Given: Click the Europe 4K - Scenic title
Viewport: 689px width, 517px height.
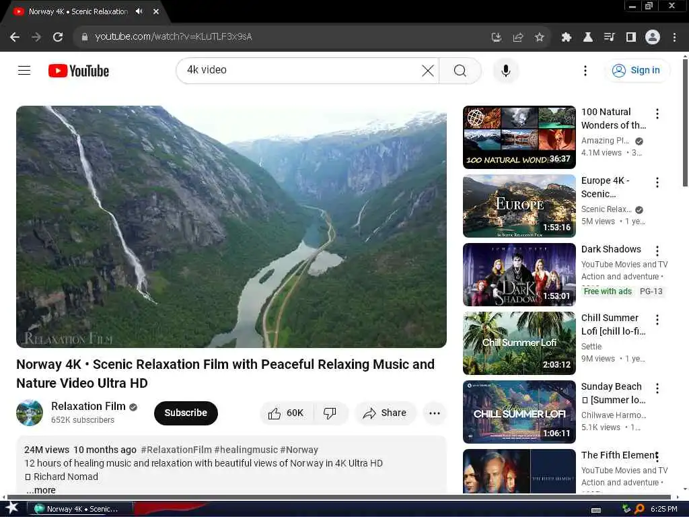Looking at the screenshot, I should pyautogui.click(x=606, y=187).
